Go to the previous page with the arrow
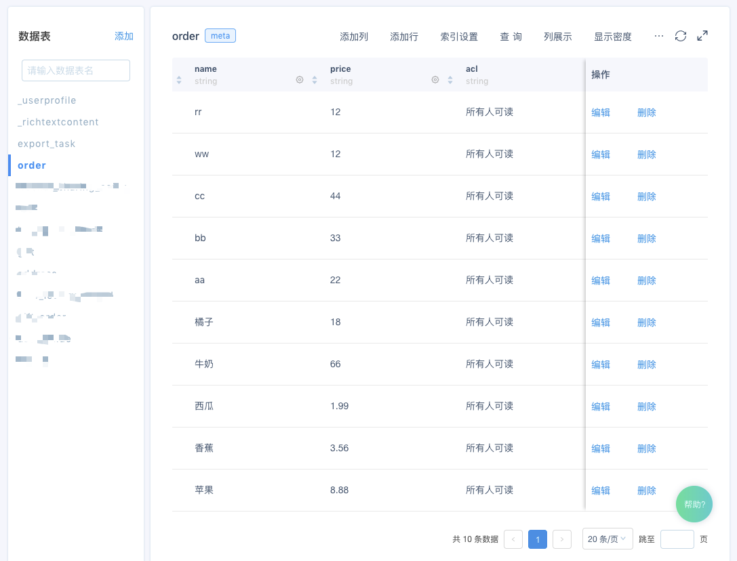Screen dimensions: 737x561 pos(513,539)
